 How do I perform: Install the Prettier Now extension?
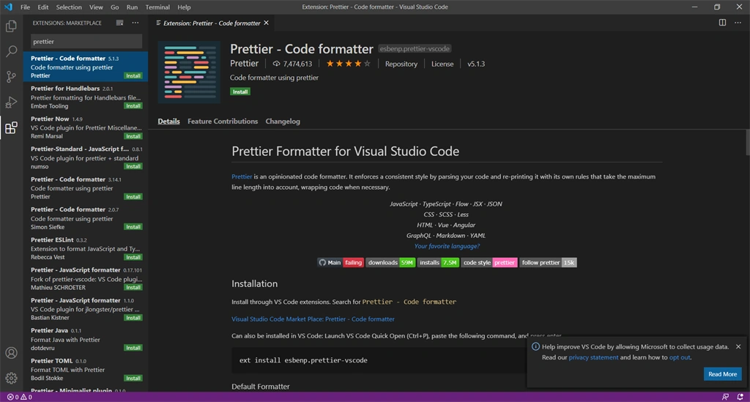(x=133, y=136)
